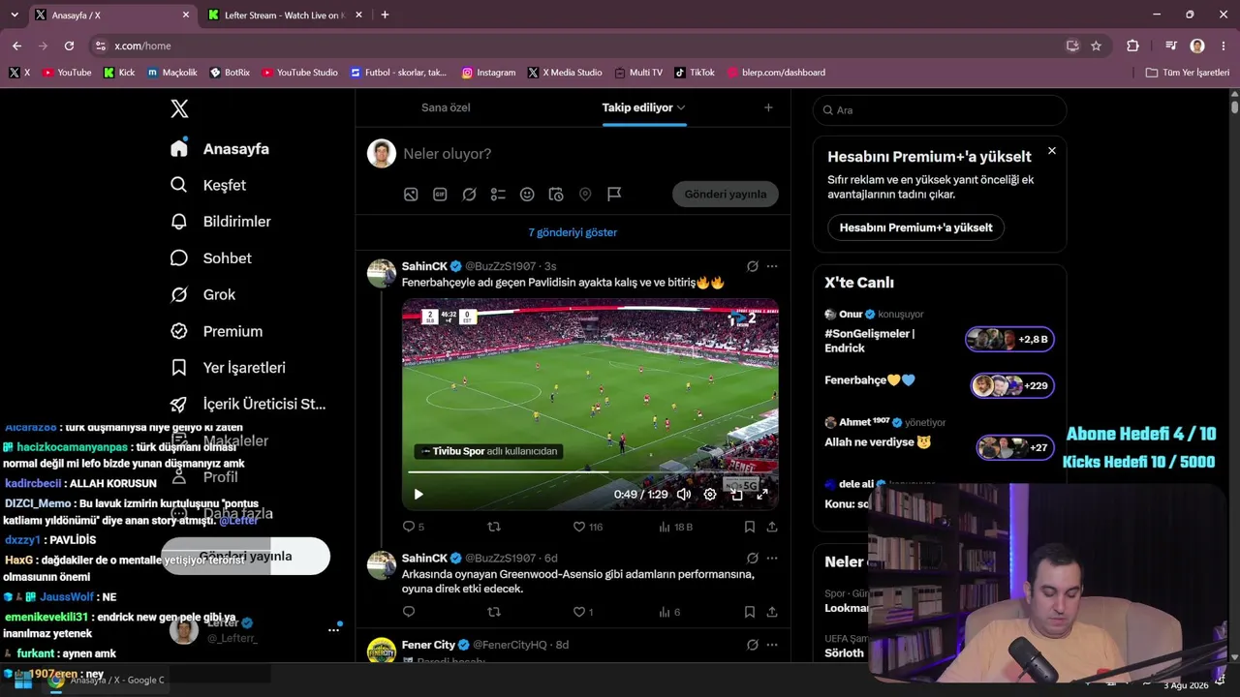
Task: Click the flag icon in the composer toolbar
Action: pyautogui.click(x=614, y=195)
